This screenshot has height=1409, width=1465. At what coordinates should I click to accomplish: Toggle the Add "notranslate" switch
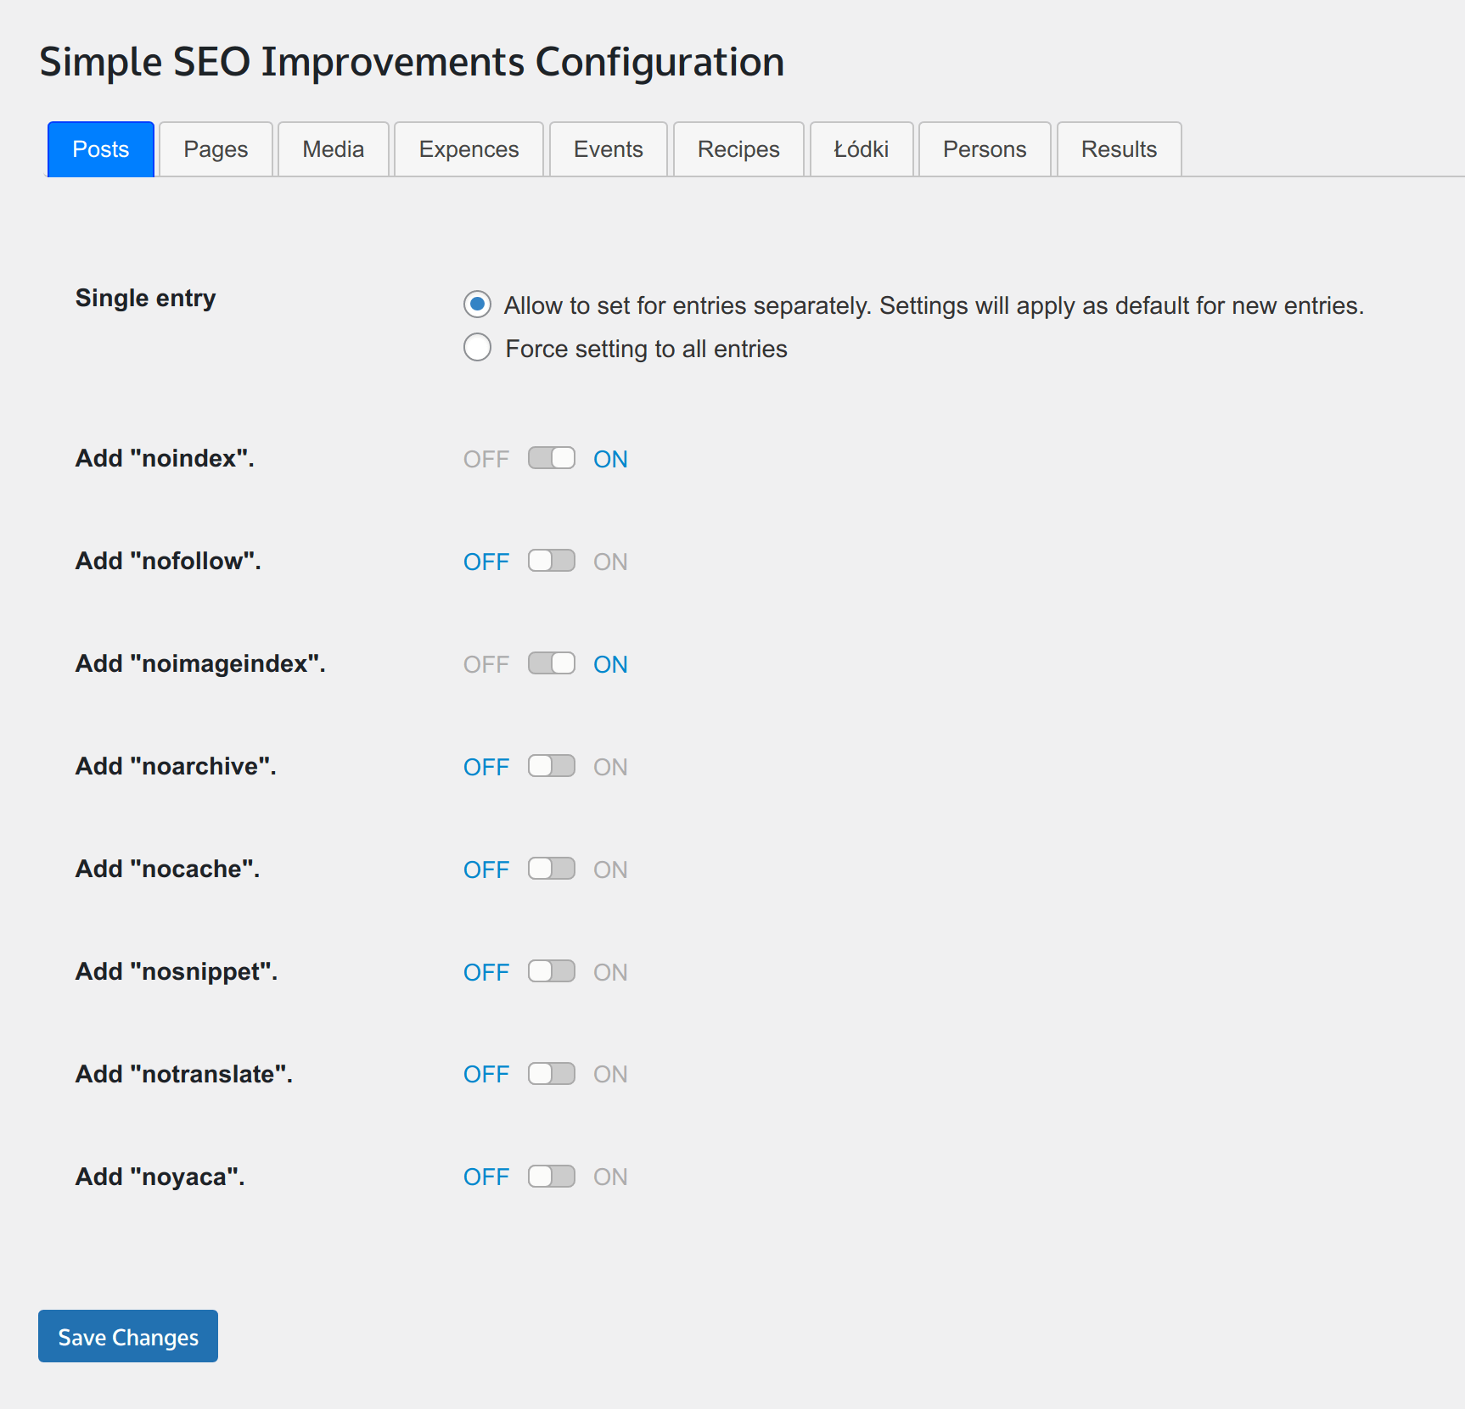[552, 1074]
